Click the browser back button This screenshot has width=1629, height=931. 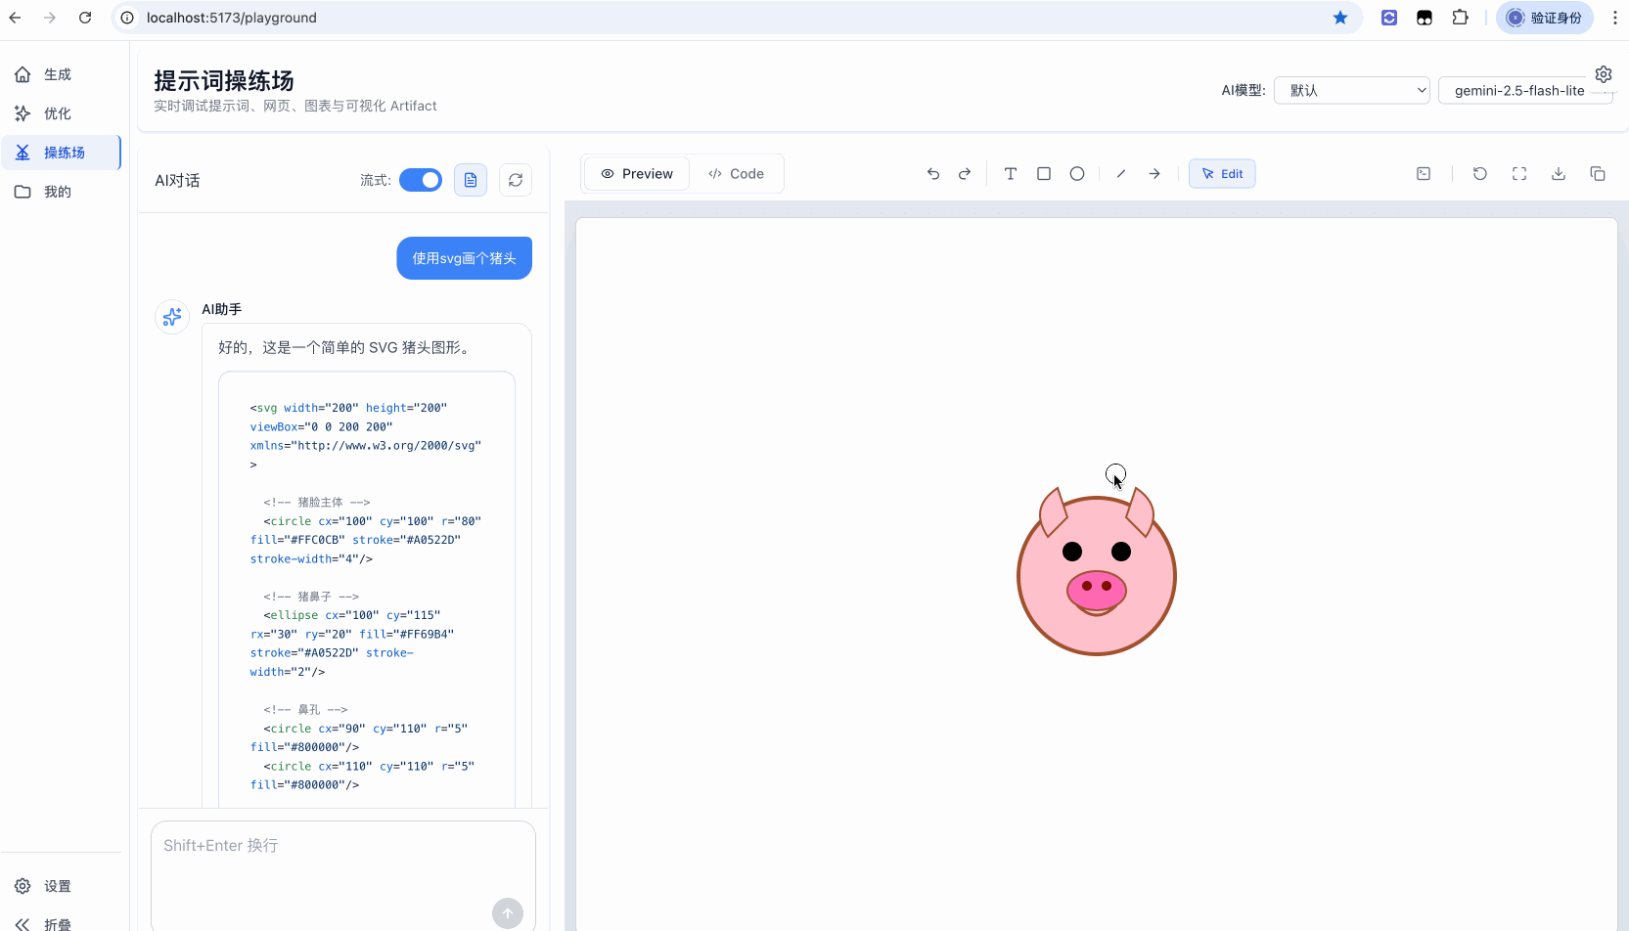point(16,18)
